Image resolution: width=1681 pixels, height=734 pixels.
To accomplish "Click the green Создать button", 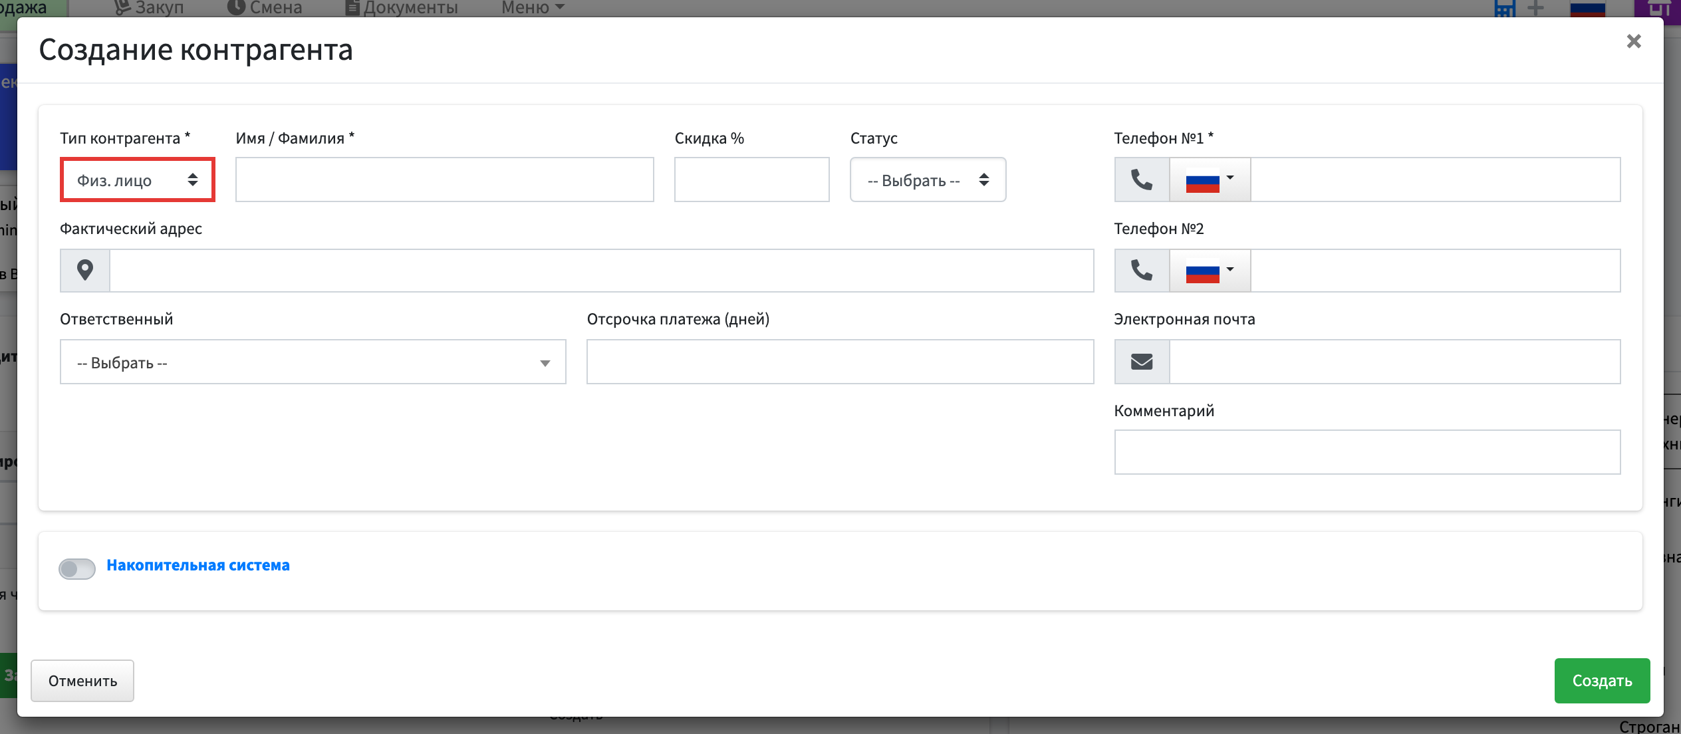I will 1602,680.
